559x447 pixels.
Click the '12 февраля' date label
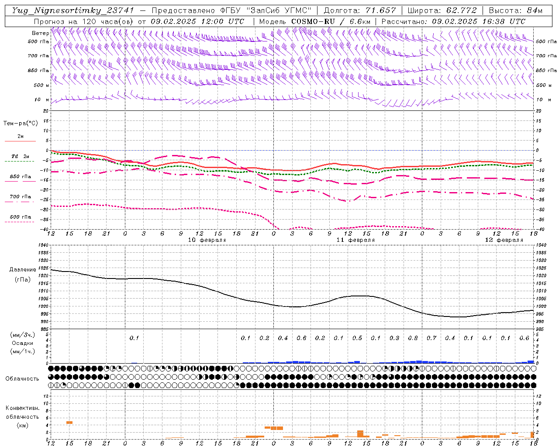[504, 240]
